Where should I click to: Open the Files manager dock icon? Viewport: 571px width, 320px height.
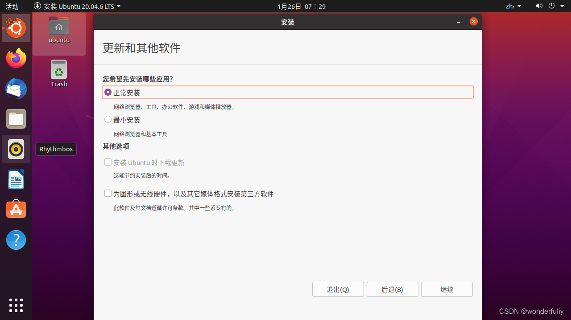coord(16,119)
